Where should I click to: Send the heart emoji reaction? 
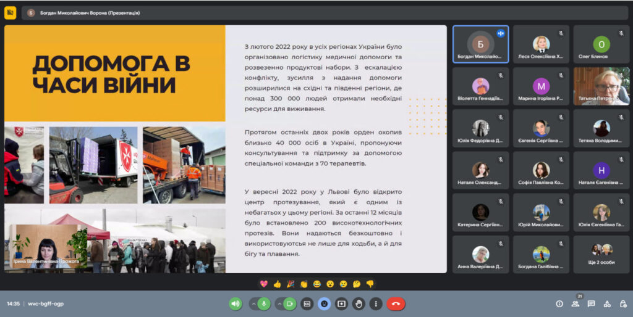tap(264, 284)
